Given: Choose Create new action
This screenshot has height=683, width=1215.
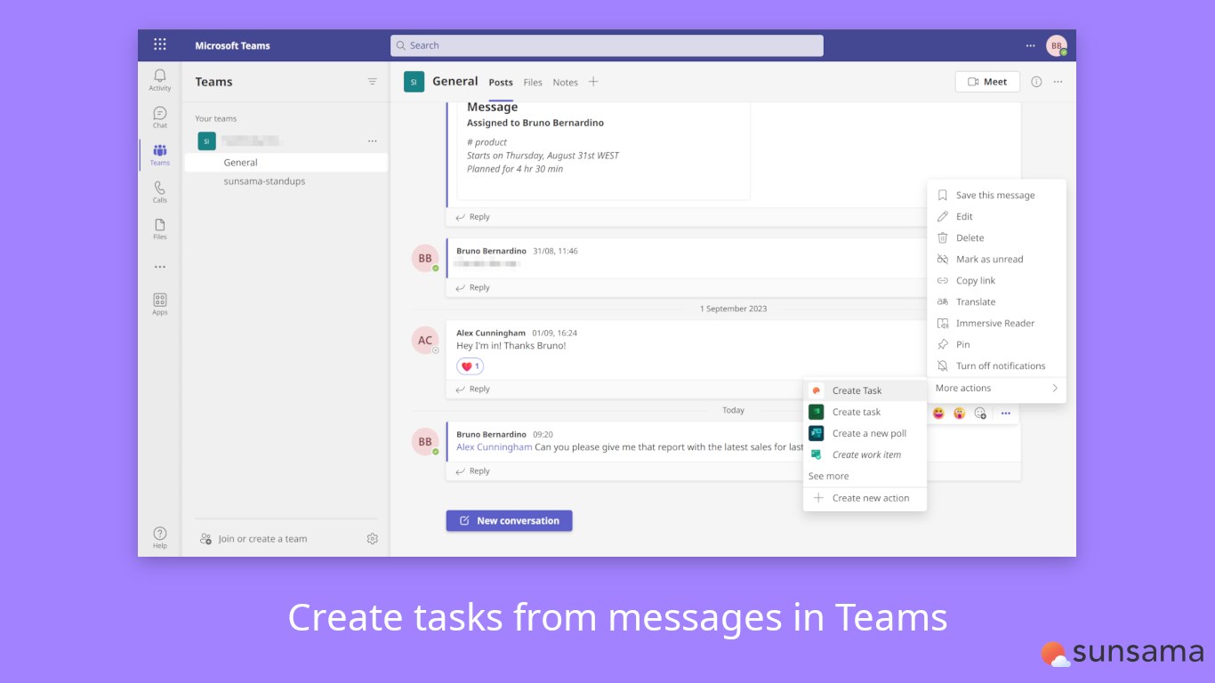Looking at the screenshot, I should (x=865, y=498).
